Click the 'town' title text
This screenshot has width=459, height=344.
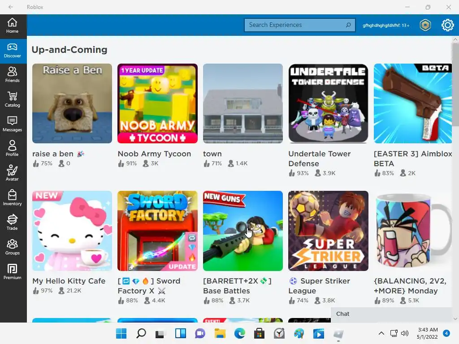(x=212, y=154)
